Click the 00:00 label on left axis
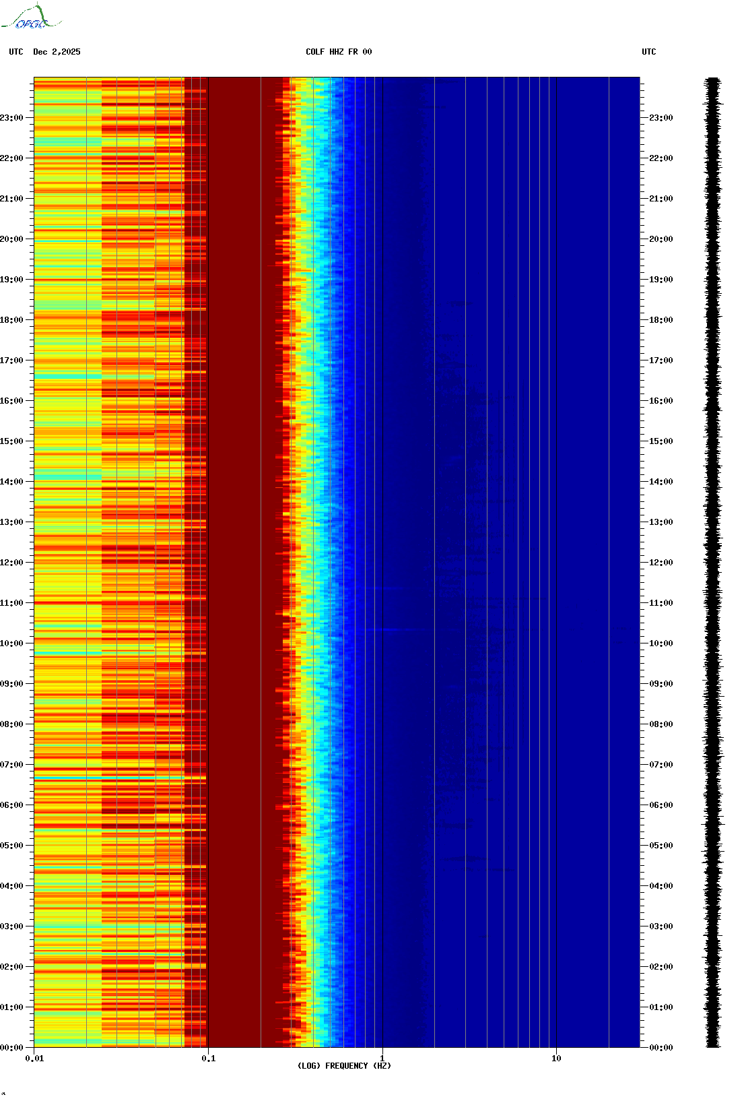 tap(12, 1048)
